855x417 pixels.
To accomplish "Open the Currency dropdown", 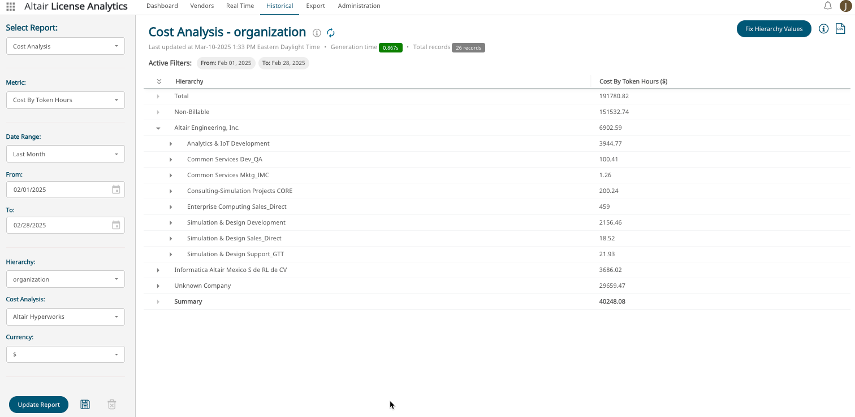I will (66, 354).
